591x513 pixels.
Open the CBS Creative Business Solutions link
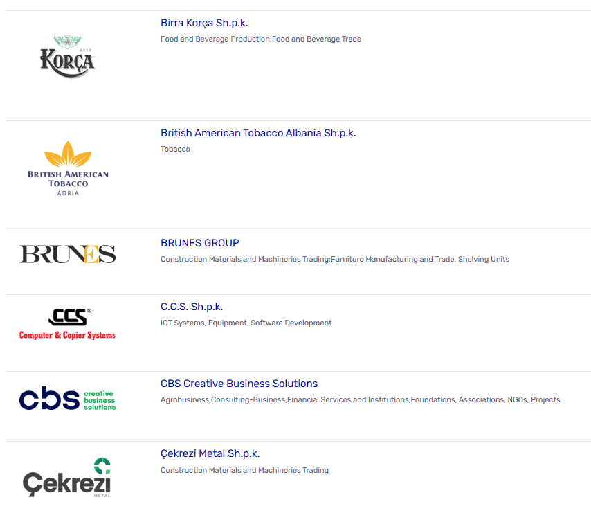[x=239, y=384]
